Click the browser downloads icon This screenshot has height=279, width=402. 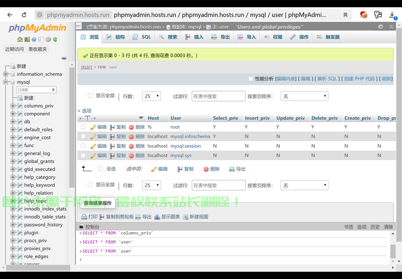tap(392, 15)
